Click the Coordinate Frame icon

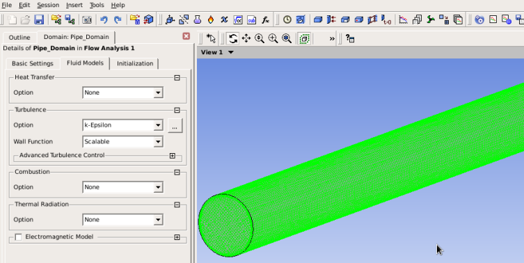[x=170, y=19]
